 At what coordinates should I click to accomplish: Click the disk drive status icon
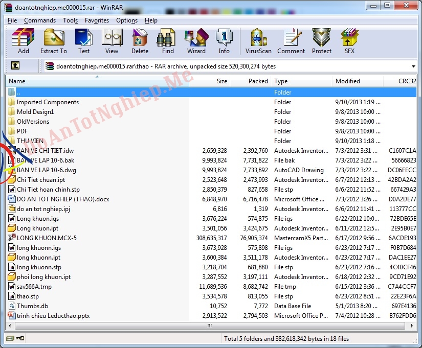(x=10, y=338)
